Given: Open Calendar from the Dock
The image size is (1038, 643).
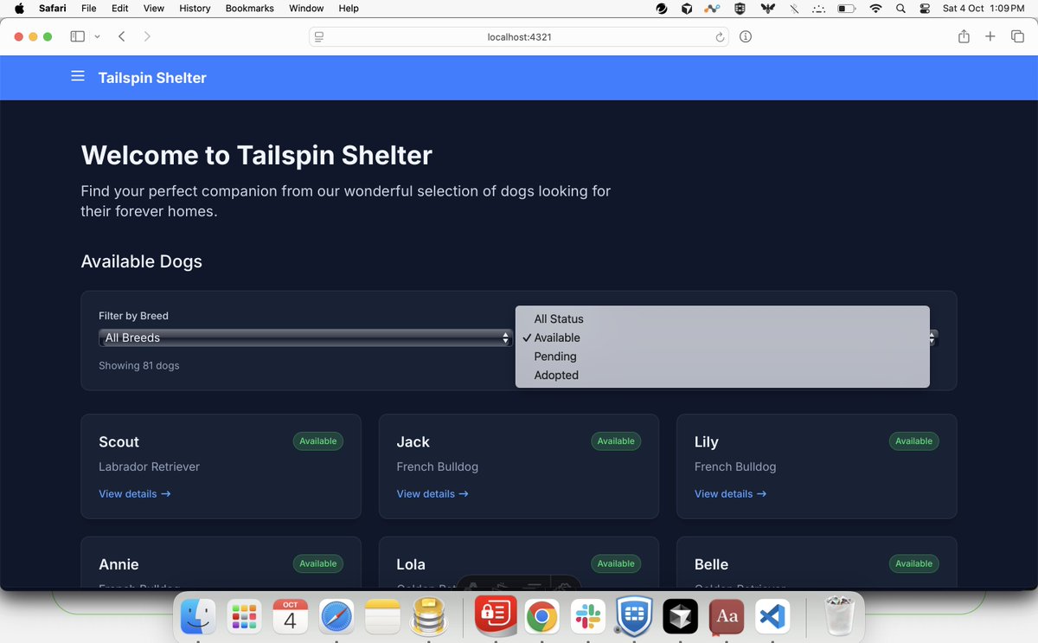Looking at the screenshot, I should 290,617.
